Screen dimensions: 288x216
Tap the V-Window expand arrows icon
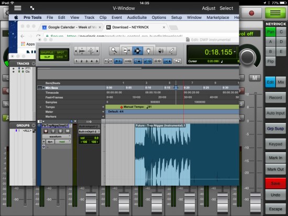(32, 8)
